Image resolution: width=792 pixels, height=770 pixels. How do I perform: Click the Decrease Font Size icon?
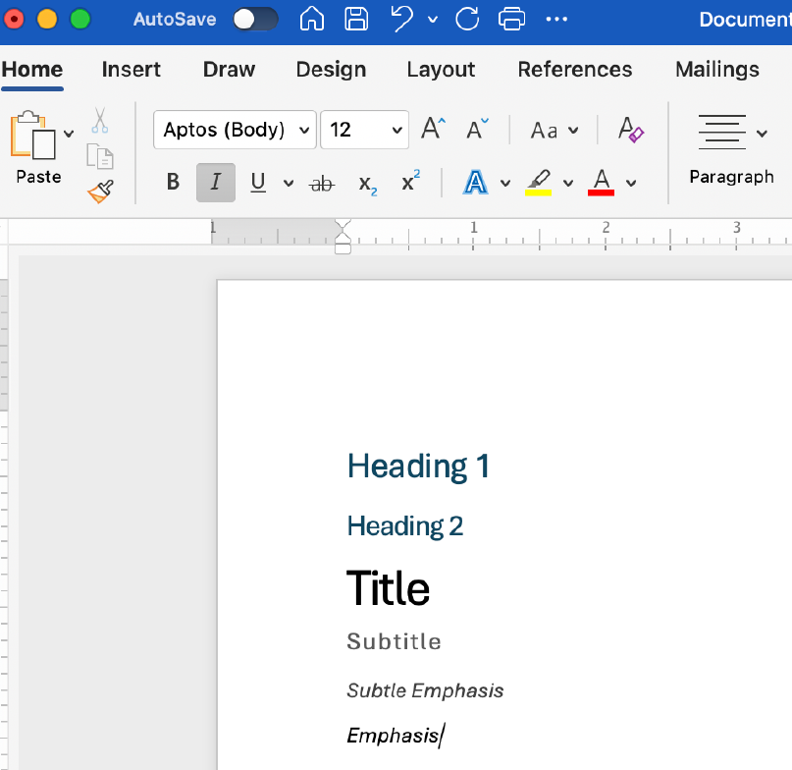pos(475,130)
